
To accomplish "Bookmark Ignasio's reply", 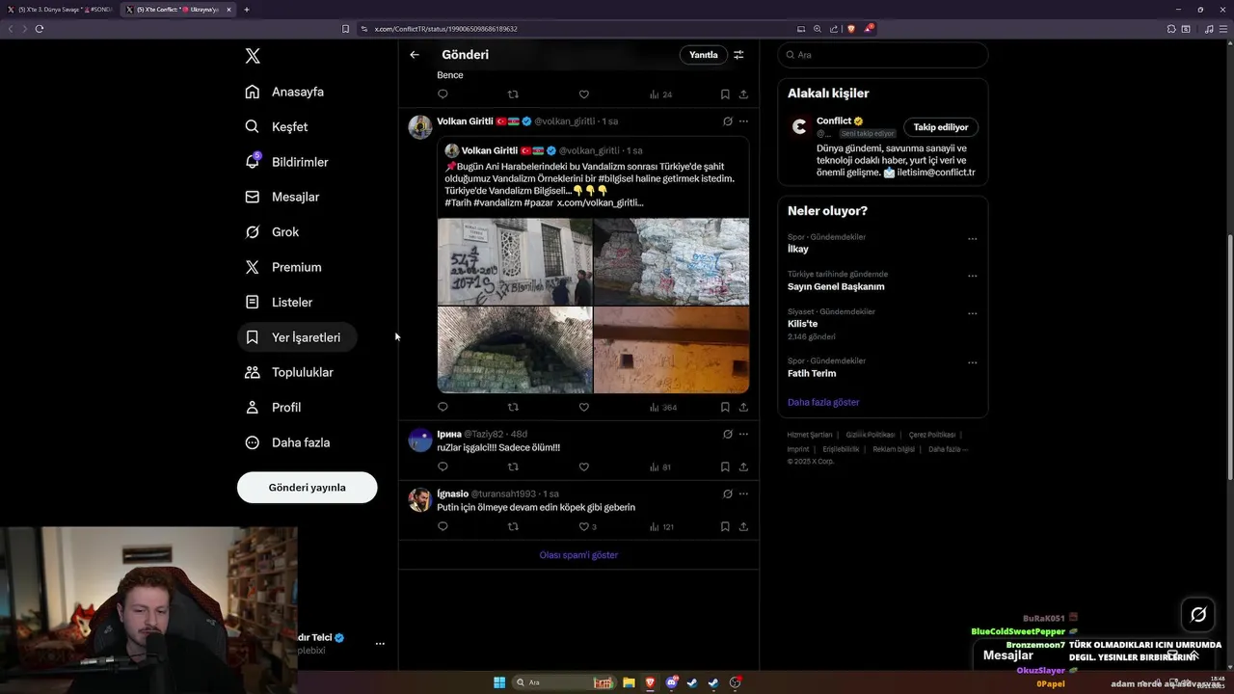I will tap(725, 526).
